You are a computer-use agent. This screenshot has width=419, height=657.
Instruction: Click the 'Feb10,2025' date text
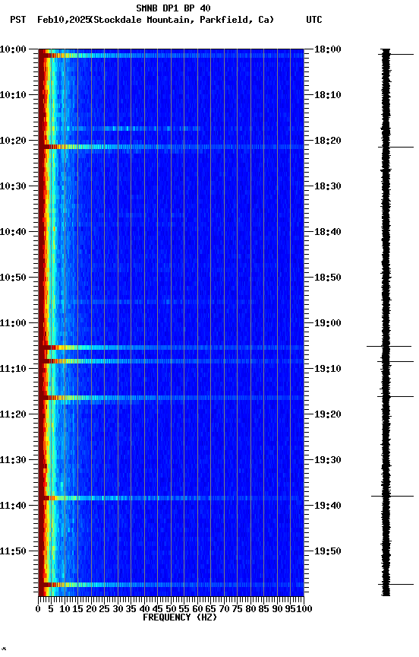(64, 20)
